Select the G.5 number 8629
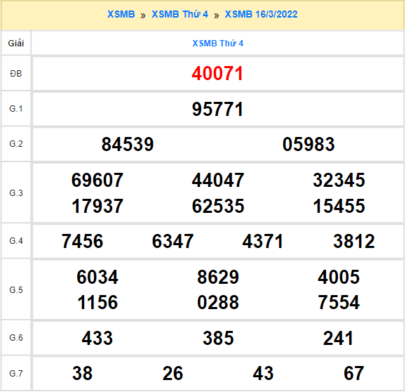This screenshot has width=406, height=392. (x=218, y=277)
